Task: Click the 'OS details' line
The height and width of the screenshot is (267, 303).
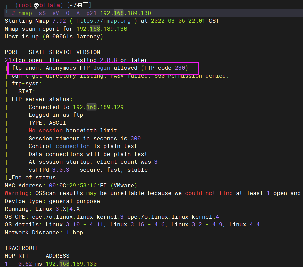Action: [x=132, y=225]
